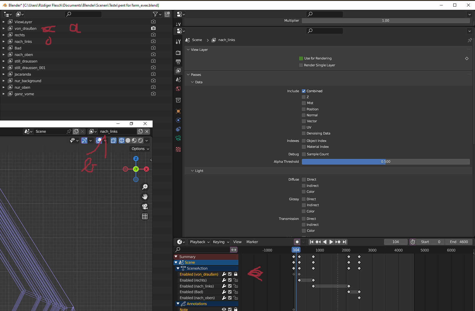Click the viewport camera view icon
The width and height of the screenshot is (475, 311).
point(145,207)
